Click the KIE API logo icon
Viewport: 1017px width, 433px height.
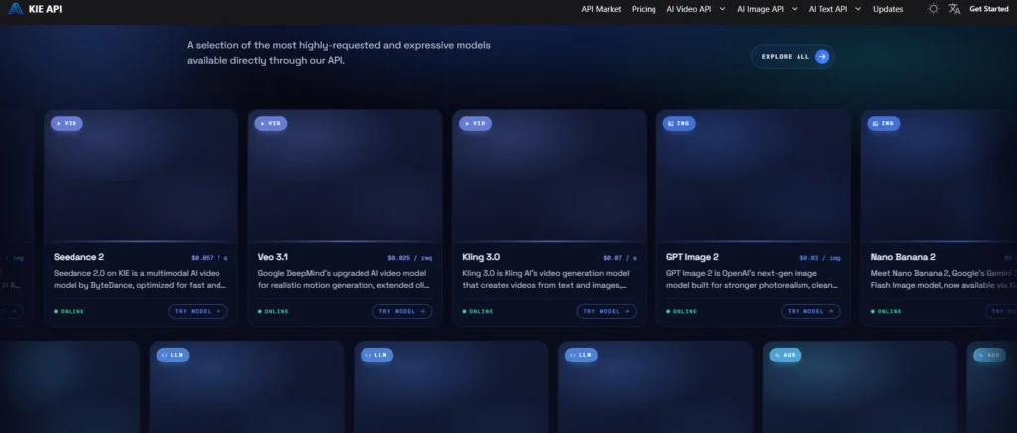pyautogui.click(x=15, y=9)
